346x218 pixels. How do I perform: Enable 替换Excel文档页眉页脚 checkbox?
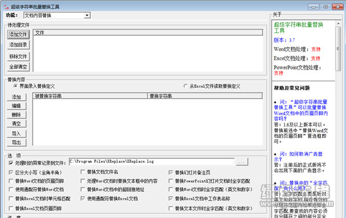[x=11, y=208]
